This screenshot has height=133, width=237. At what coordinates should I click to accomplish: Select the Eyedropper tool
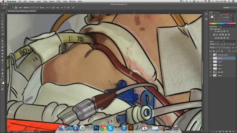(x=3, y=31)
